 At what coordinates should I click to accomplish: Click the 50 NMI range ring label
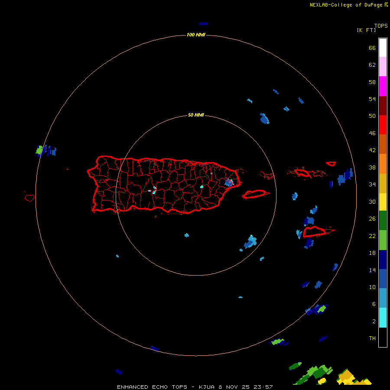[196, 115]
